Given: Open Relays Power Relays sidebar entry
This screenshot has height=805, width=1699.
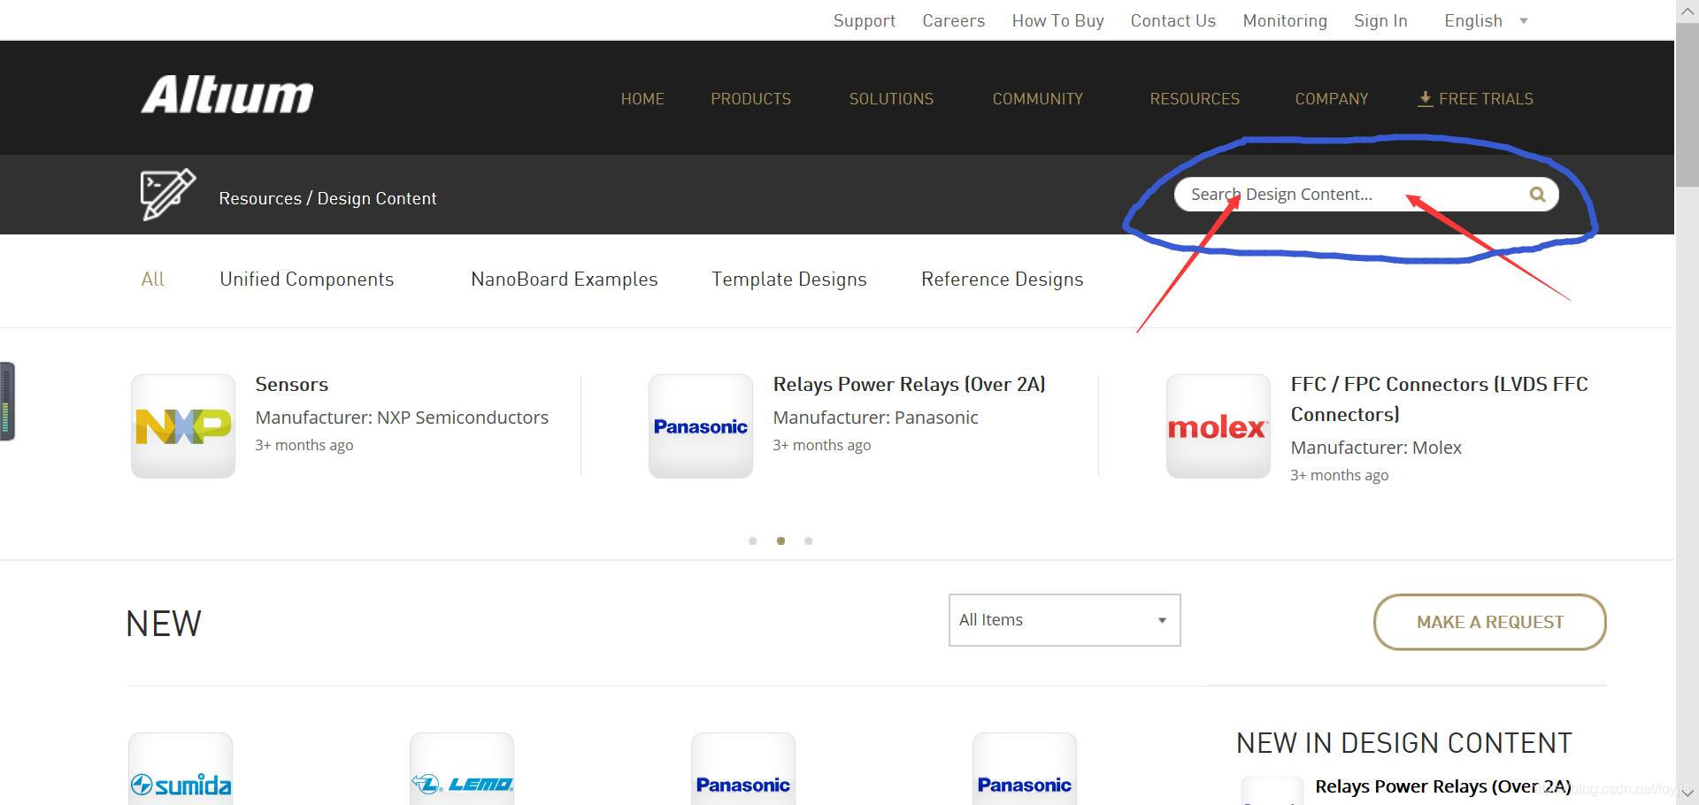Looking at the screenshot, I should pyautogui.click(x=1442, y=786).
